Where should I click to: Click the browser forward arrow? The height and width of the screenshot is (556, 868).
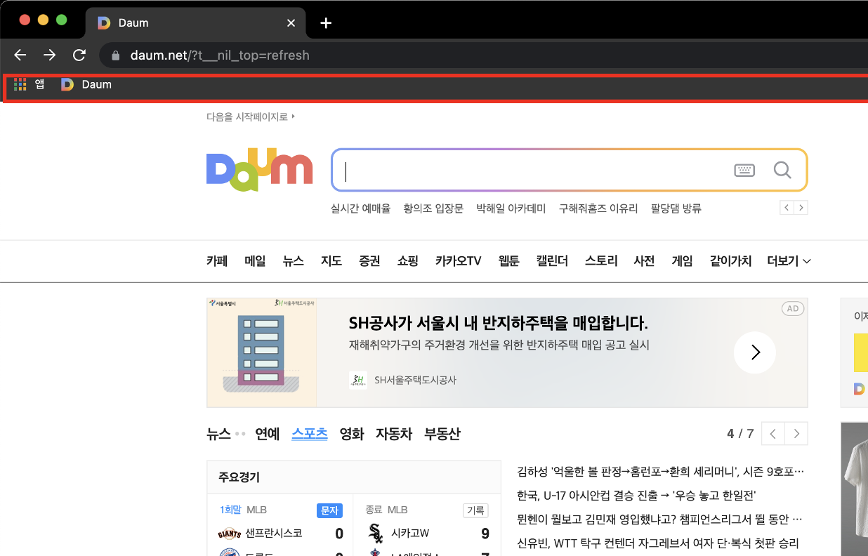(x=50, y=55)
